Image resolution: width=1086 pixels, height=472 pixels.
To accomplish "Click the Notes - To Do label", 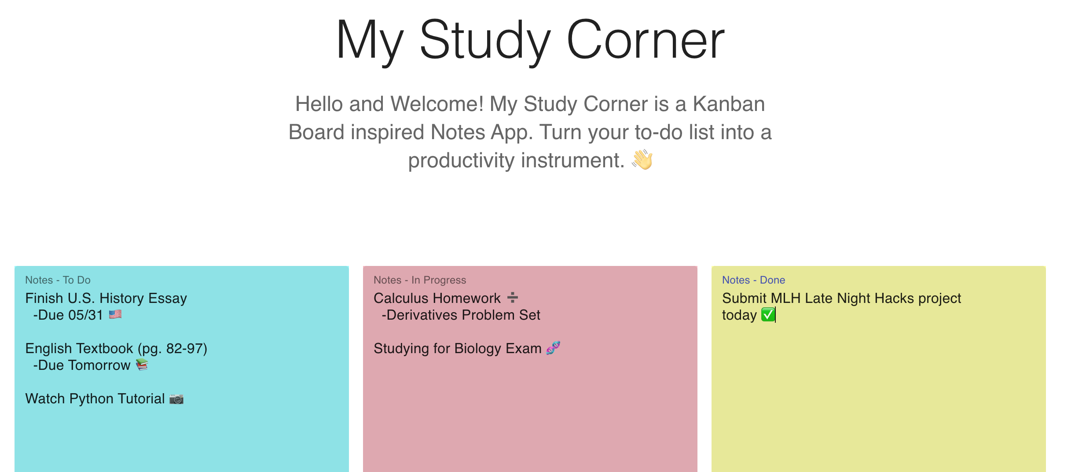I will pos(58,280).
